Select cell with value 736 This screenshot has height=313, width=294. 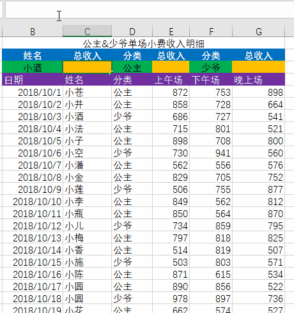pyautogui.click(x=258, y=298)
